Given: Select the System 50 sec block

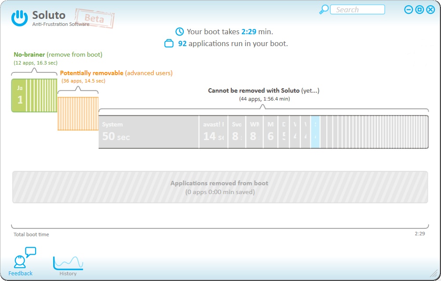Looking at the screenshot, I should click(x=149, y=132).
